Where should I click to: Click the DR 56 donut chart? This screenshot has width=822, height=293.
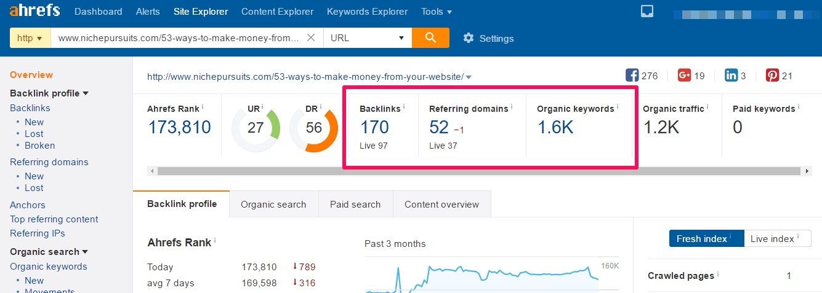coord(314,128)
